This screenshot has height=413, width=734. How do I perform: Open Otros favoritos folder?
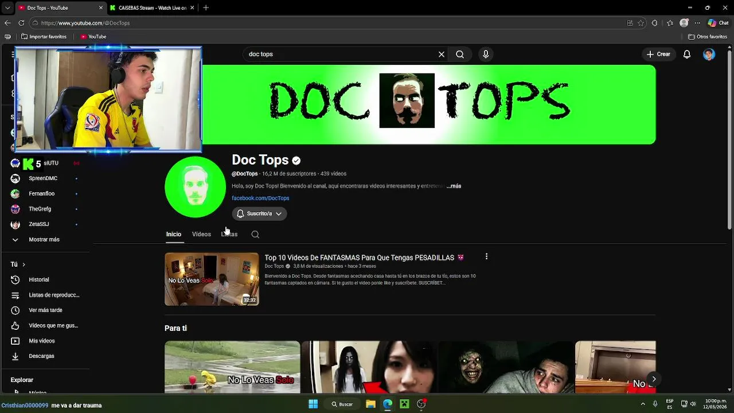coord(708,37)
